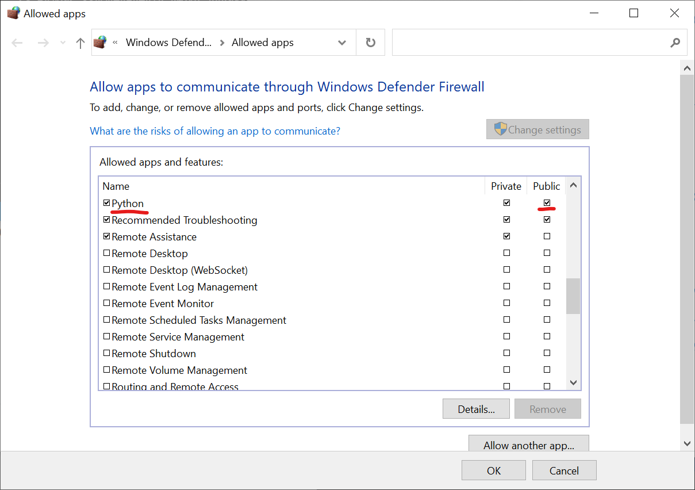Refresh the Allowed apps page
Viewport: 695px width, 490px height.
371,43
